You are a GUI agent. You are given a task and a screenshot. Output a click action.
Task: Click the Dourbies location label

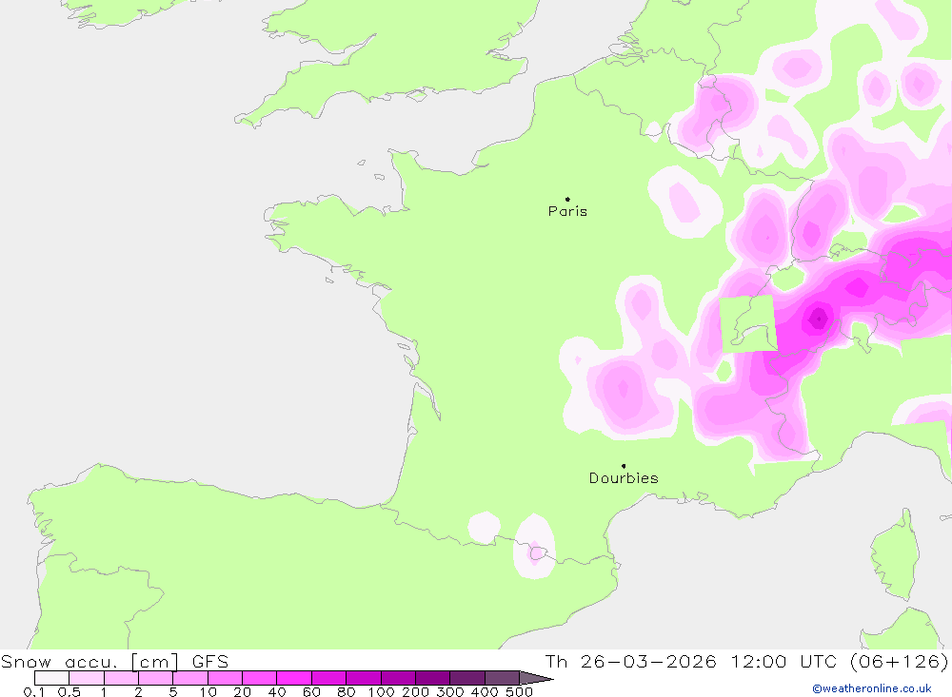point(624,478)
